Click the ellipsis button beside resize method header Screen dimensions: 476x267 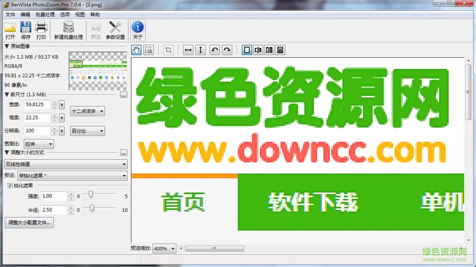(123, 153)
